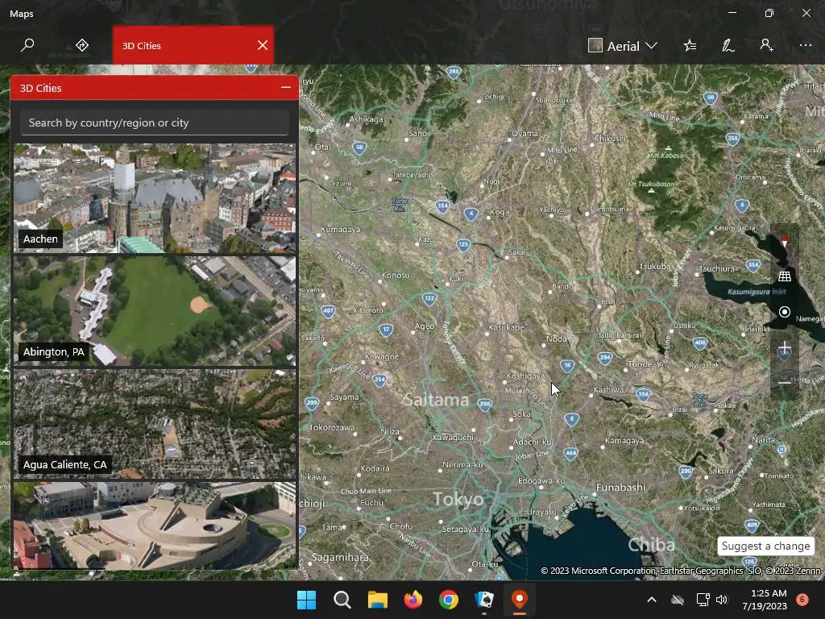Open the notification badge showing 6
The image size is (825, 619).
[x=802, y=600]
